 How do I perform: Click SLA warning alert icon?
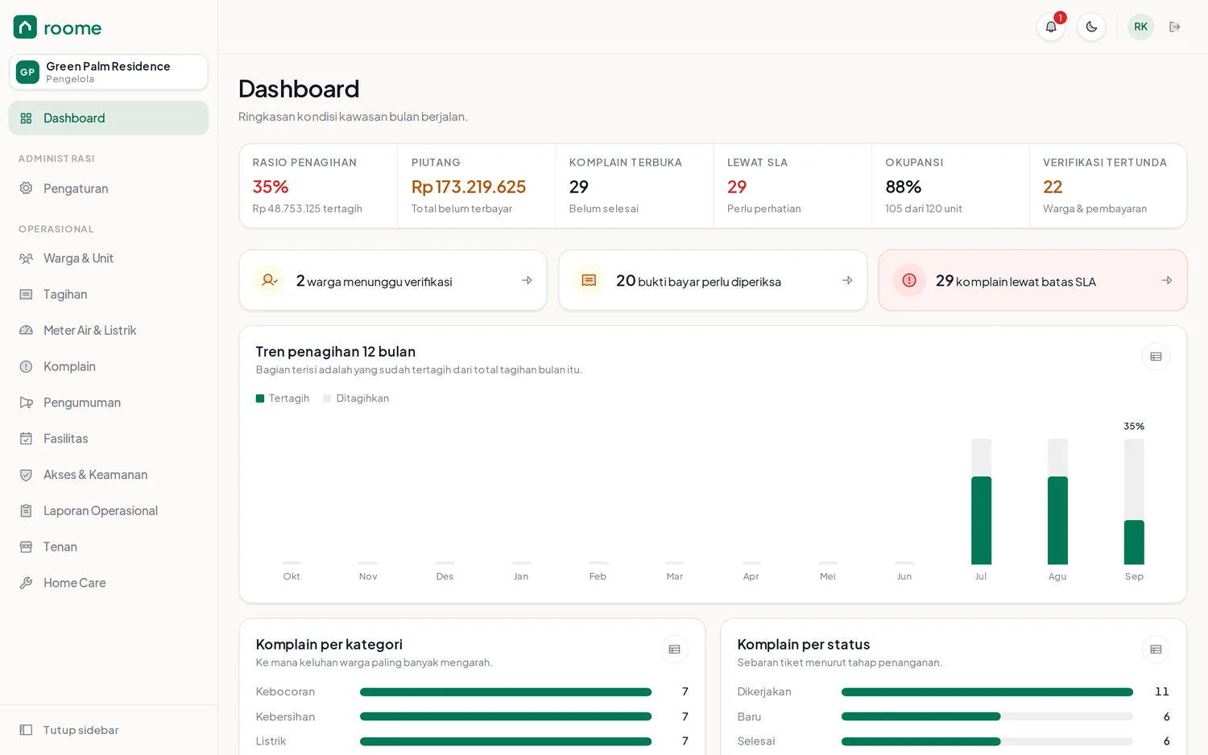click(x=909, y=280)
